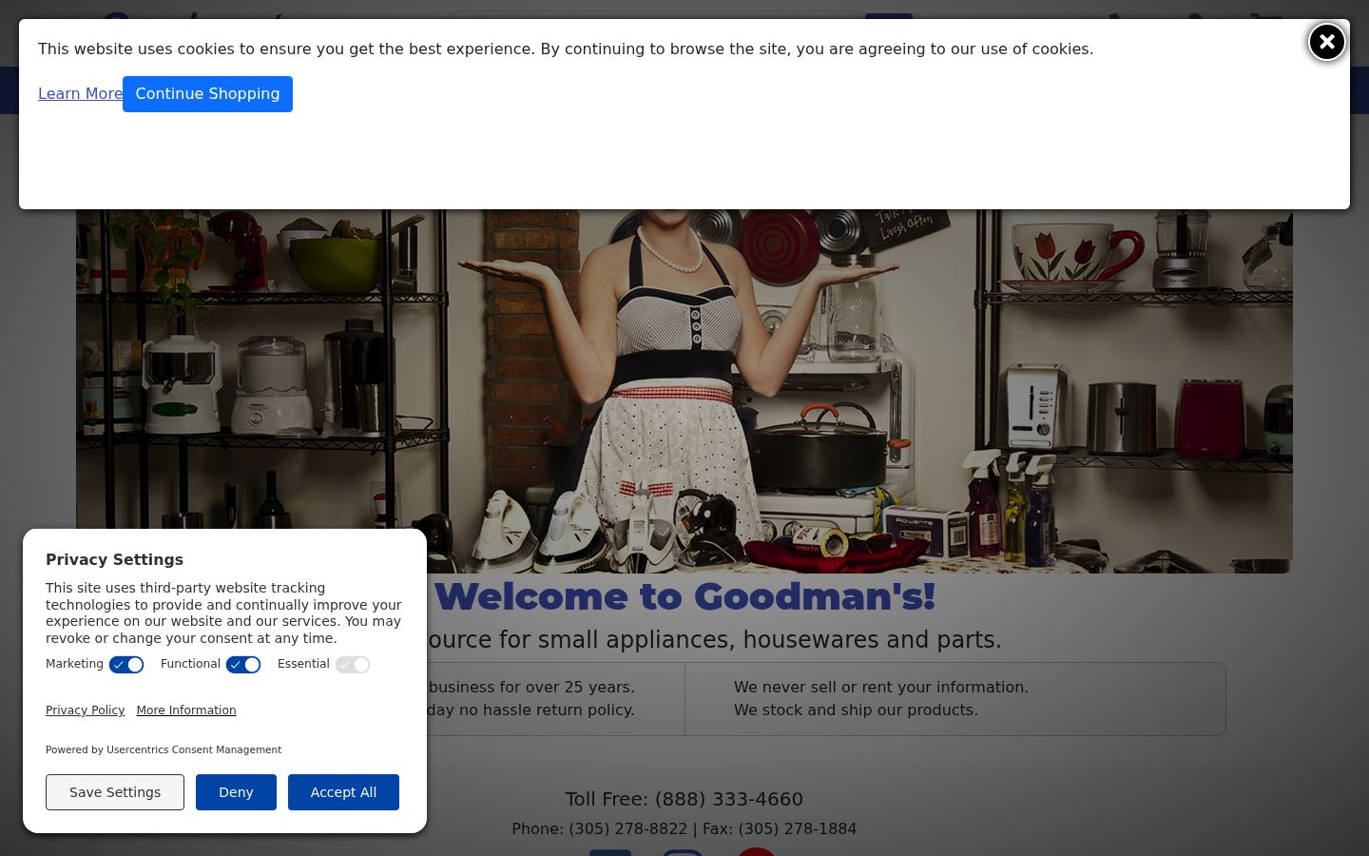The width and height of the screenshot is (1369, 856).
Task: Click the Essential consent switch
Action: [353, 665]
